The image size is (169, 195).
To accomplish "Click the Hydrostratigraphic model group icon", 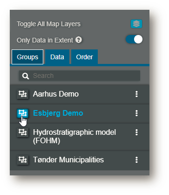I will (23, 132).
